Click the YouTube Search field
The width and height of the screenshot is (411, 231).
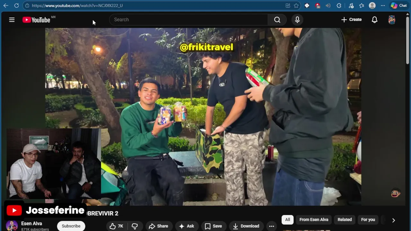(188, 20)
